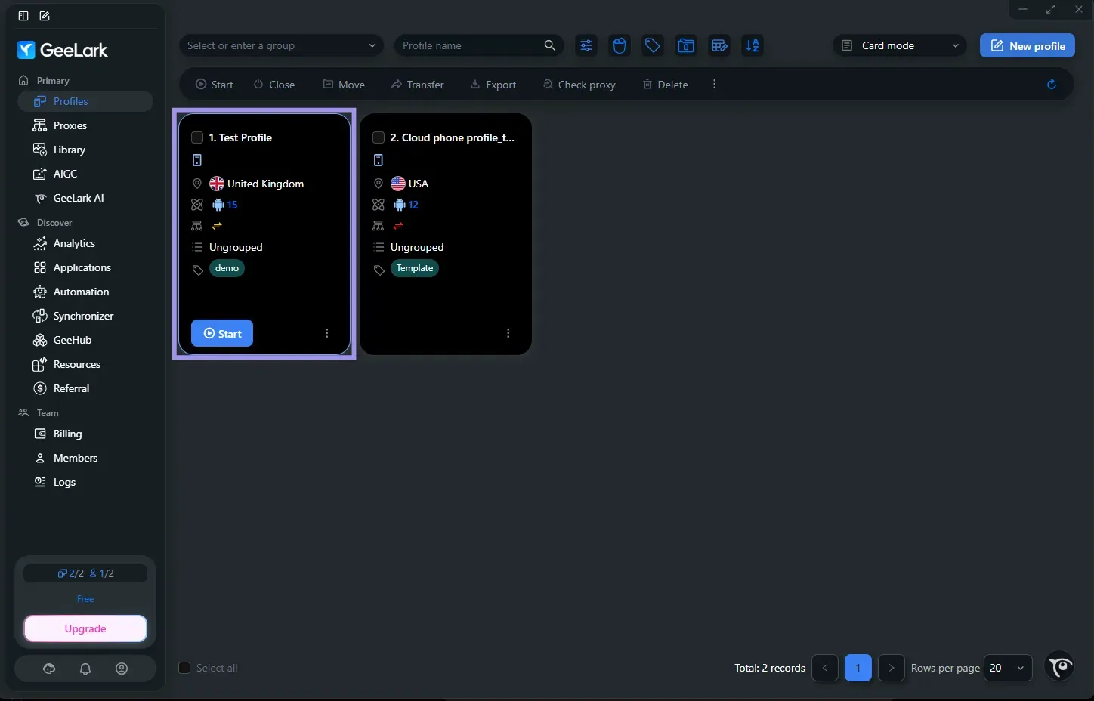Open the Test Profile more options menu
Screen dimensions: 1094x701
pos(326,333)
